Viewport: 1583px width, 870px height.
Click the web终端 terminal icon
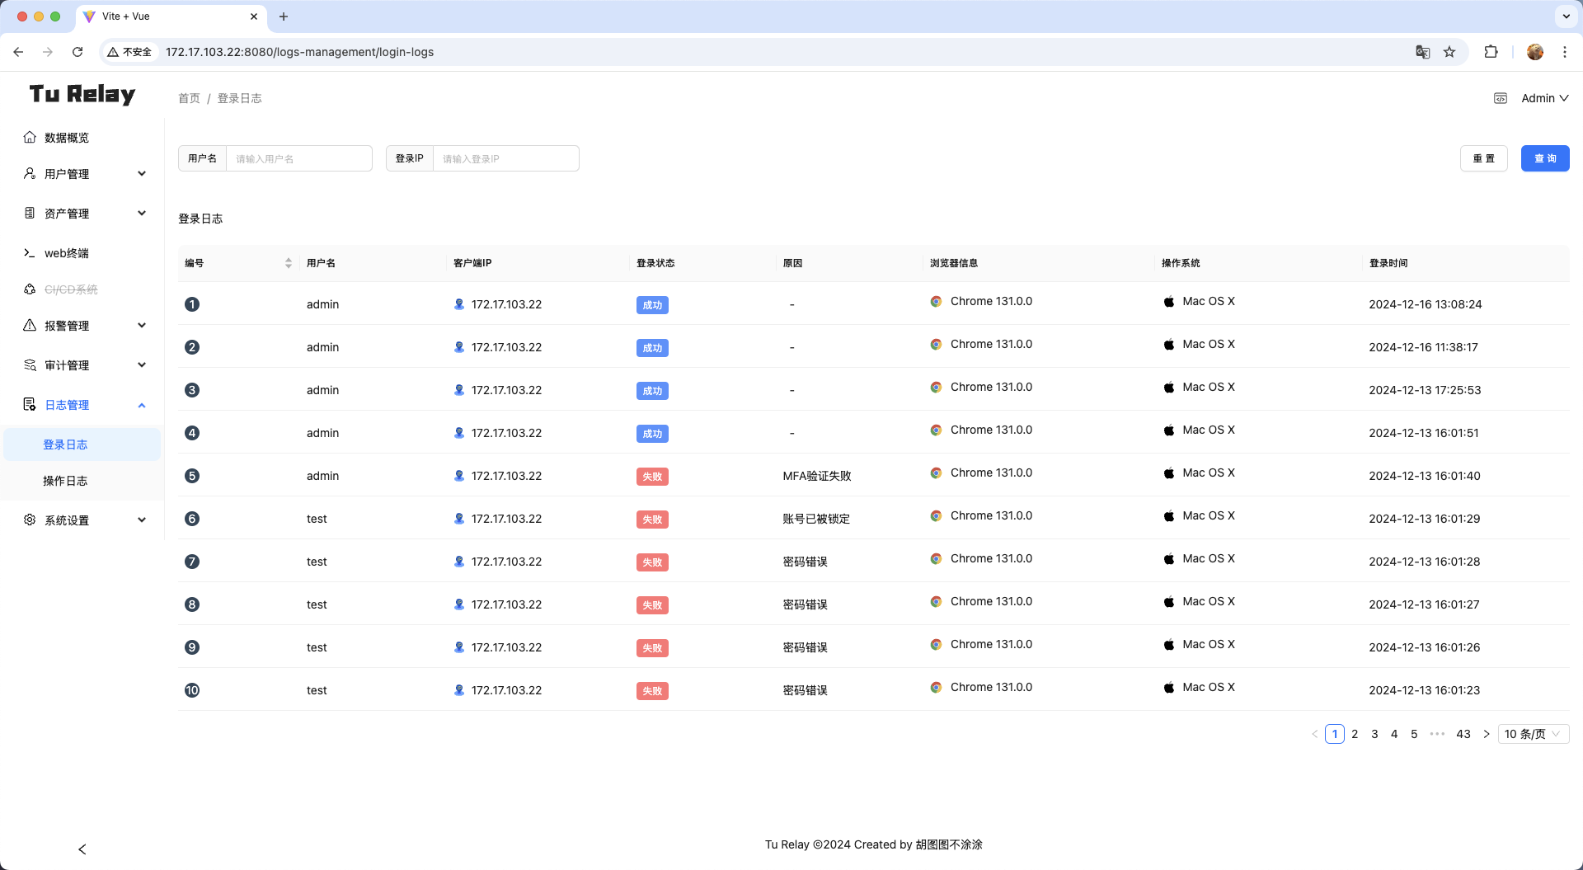pos(30,253)
